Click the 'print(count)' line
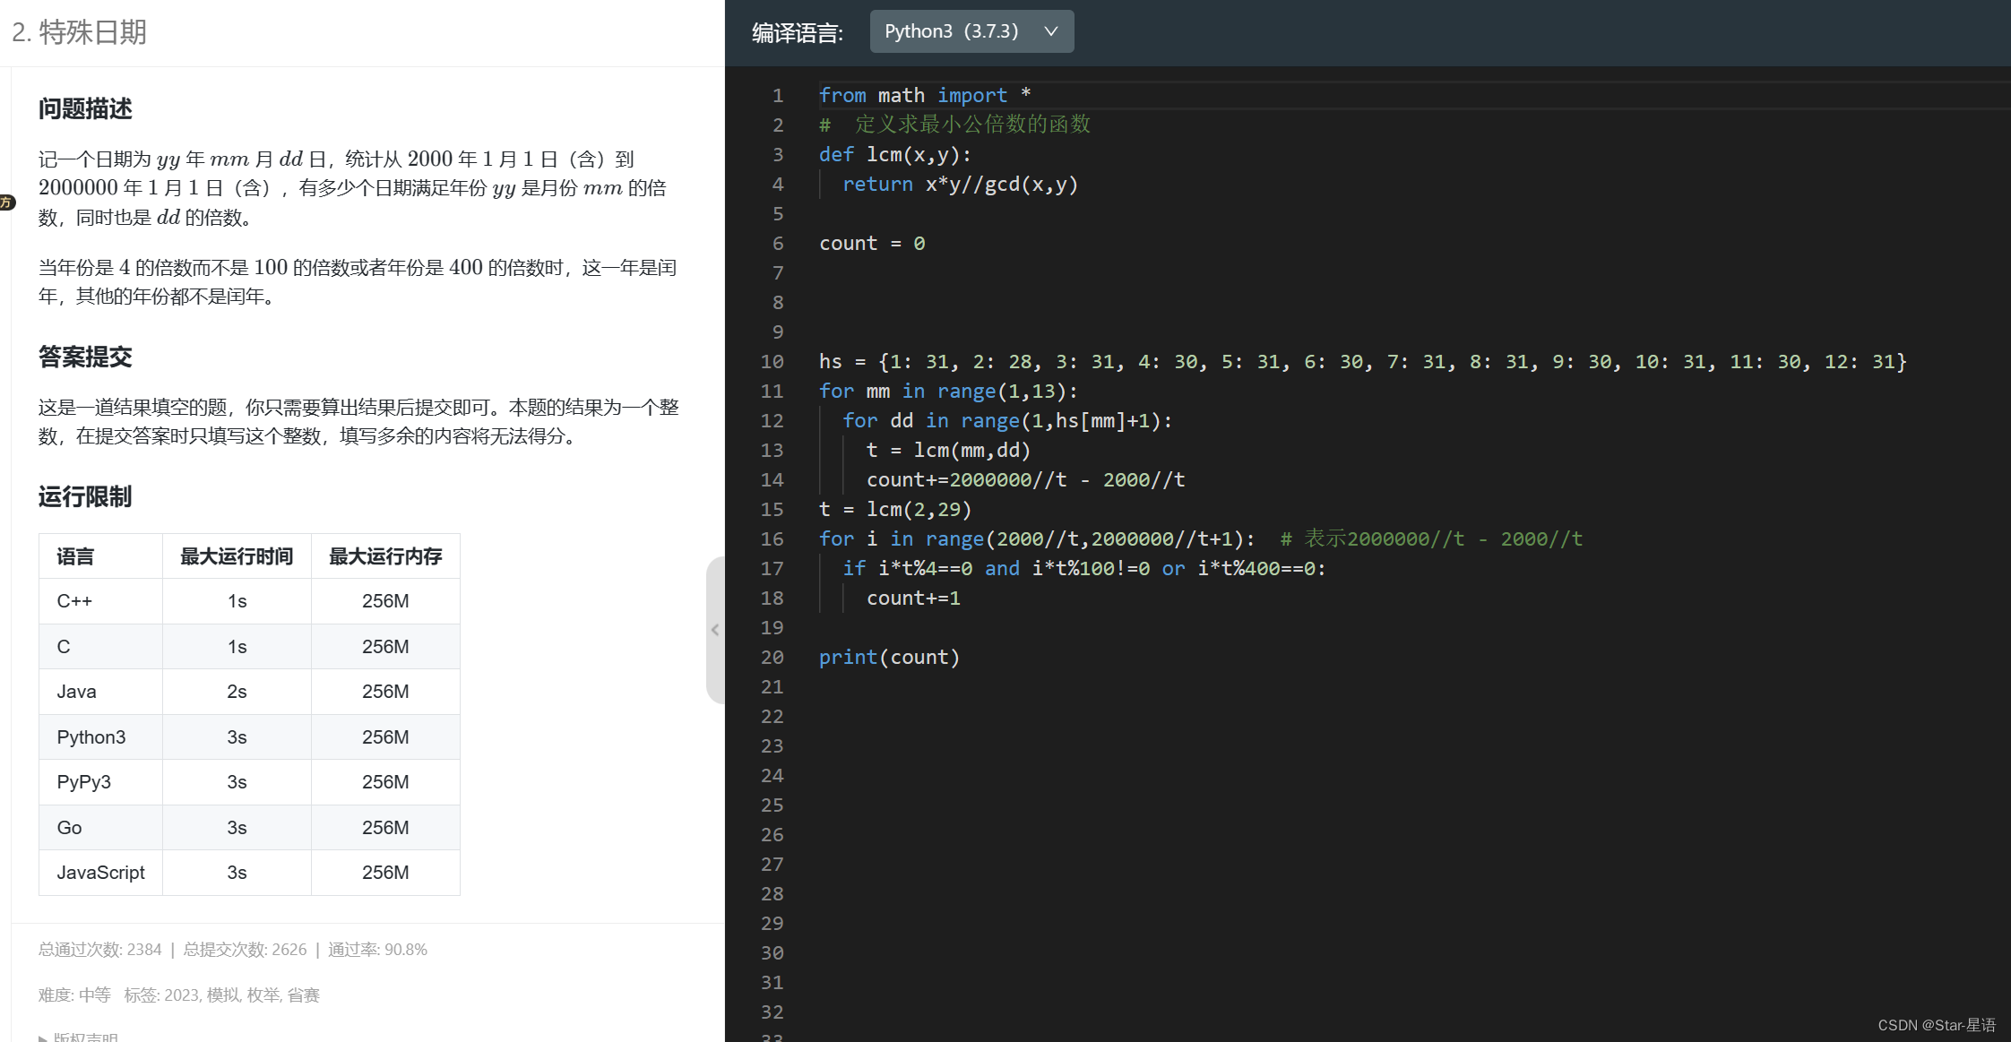2011x1042 pixels. coord(889,657)
